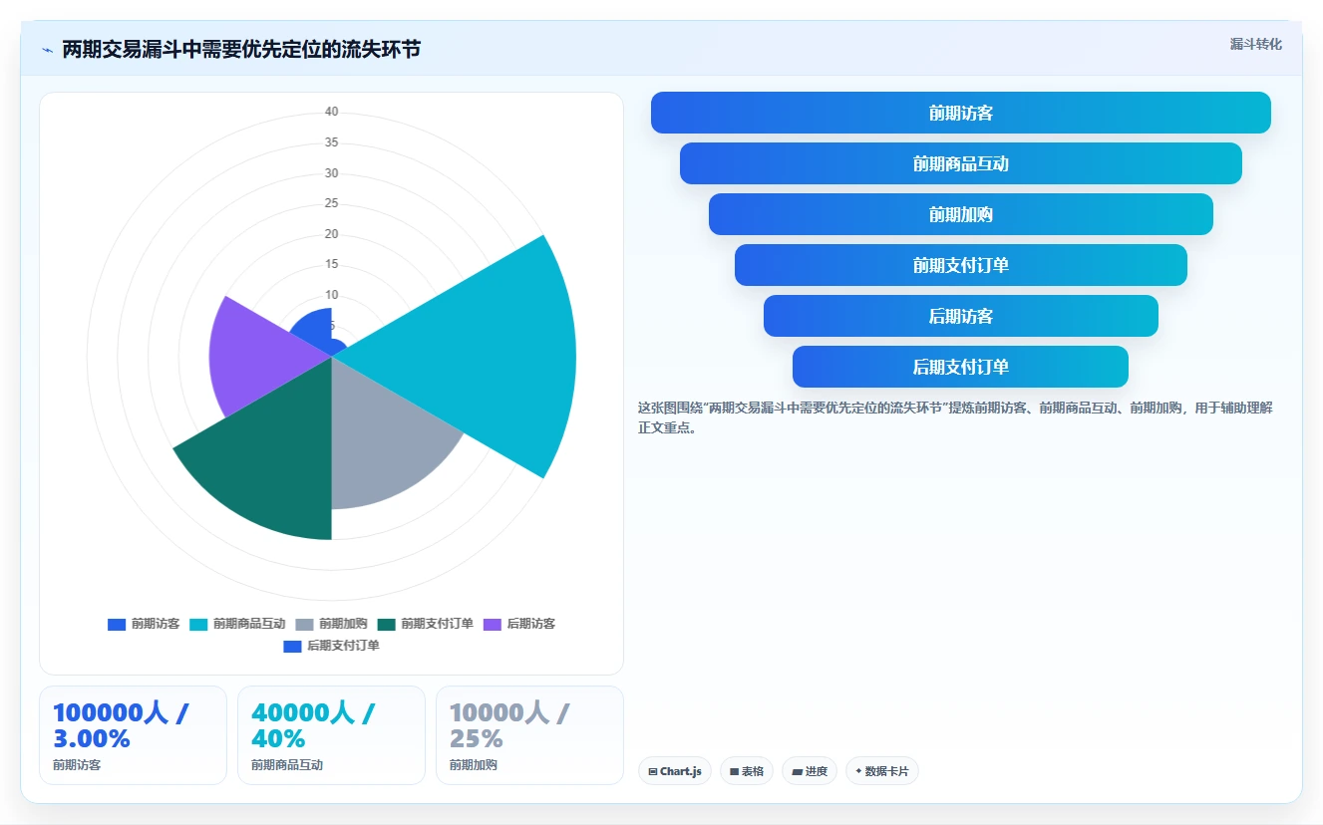Image resolution: width=1323 pixels, height=825 pixels.
Task: Click the chart axis label 35
Action: click(x=331, y=142)
